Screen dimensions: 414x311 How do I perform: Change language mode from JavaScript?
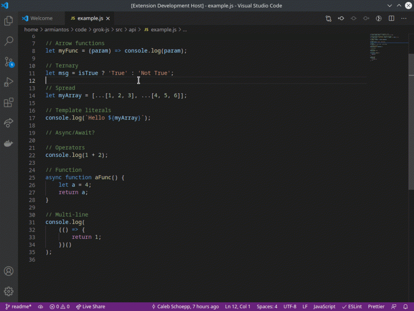tap(324, 306)
